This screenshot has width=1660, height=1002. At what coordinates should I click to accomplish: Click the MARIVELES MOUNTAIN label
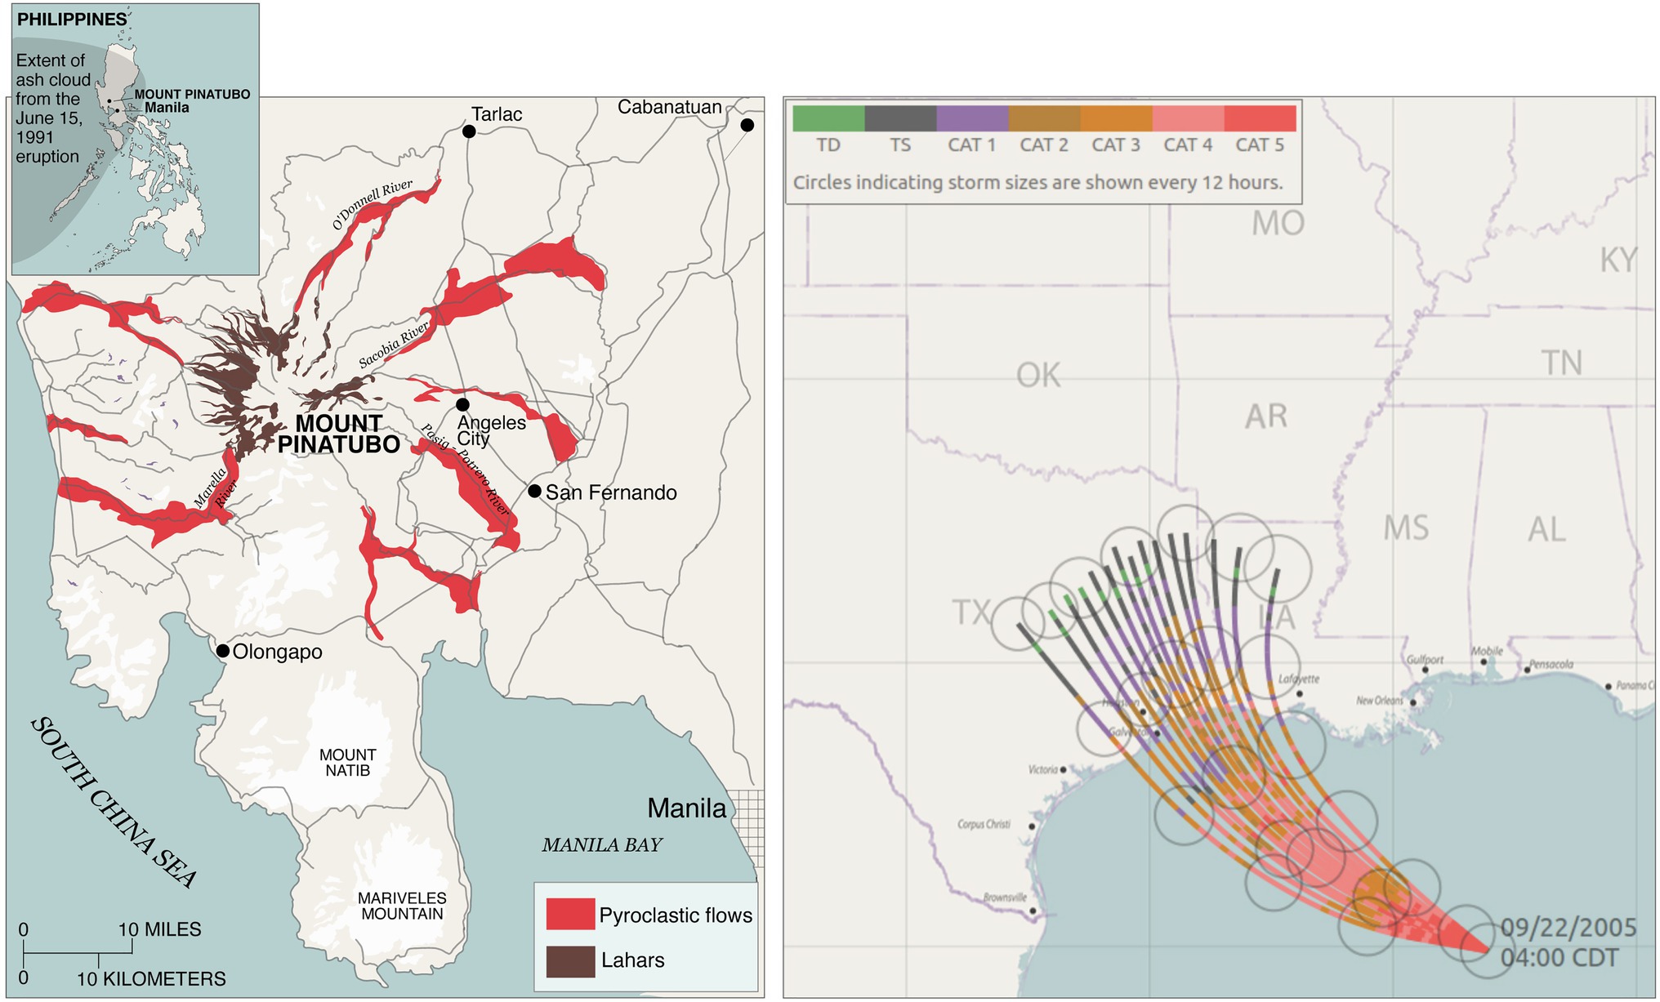click(x=402, y=906)
